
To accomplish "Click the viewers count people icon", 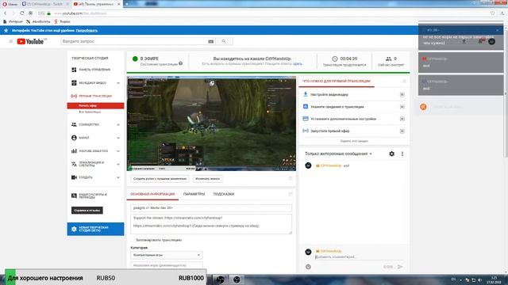I will 388,59.
